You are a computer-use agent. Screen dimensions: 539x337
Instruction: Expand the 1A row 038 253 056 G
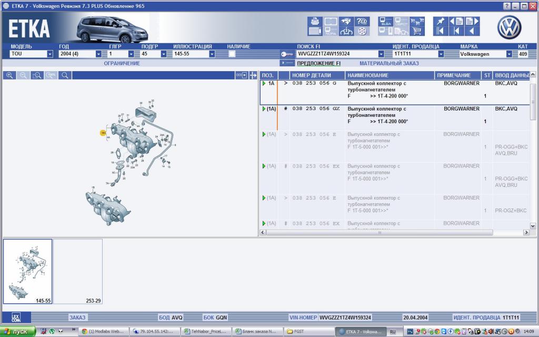point(264,83)
